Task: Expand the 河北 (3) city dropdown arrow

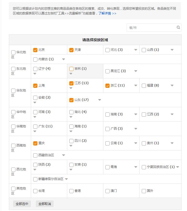Action: click(136, 50)
